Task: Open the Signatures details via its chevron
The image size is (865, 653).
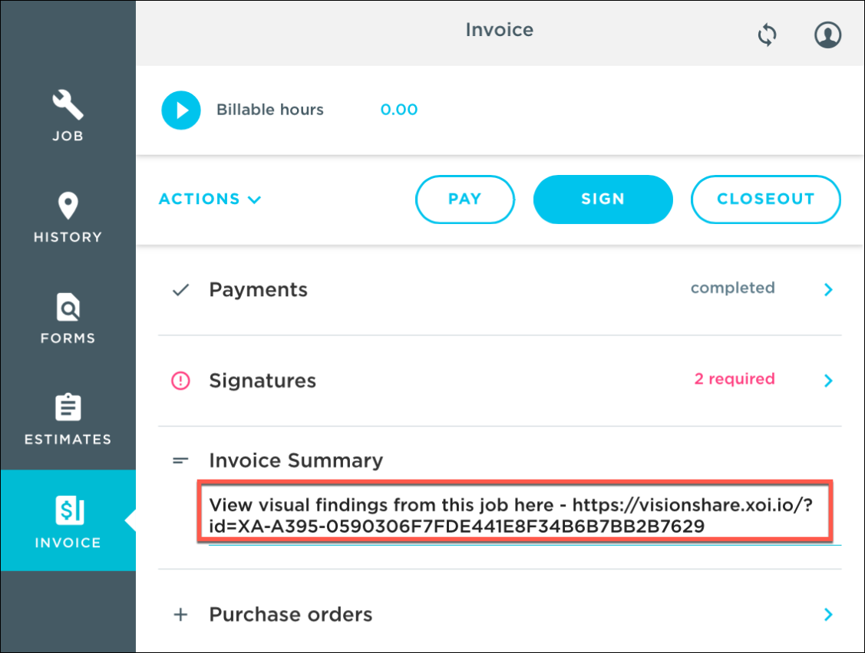Action: click(827, 380)
